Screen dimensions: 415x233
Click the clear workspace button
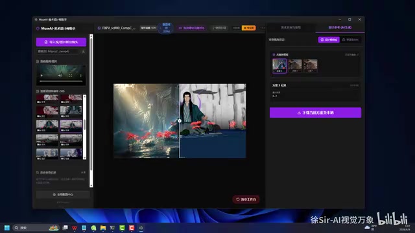pyautogui.click(x=246, y=199)
